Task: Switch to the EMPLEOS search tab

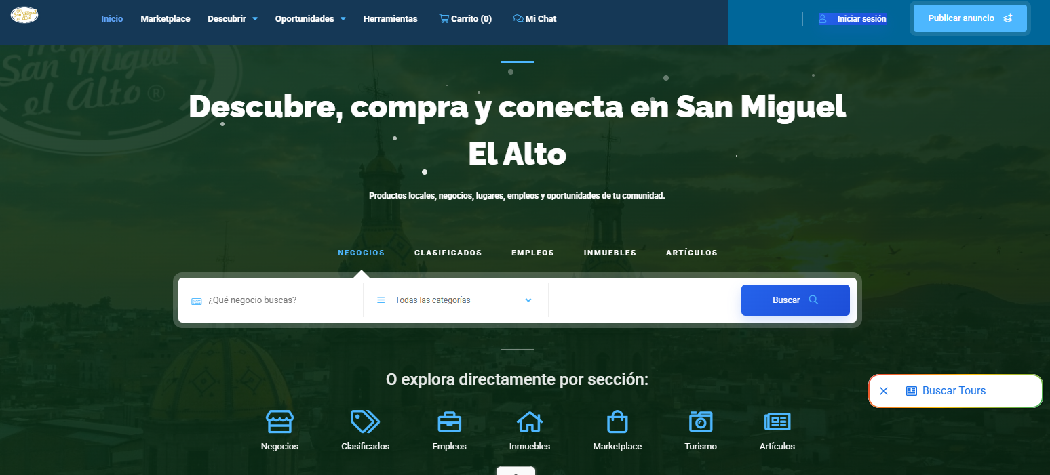Action: coord(533,253)
